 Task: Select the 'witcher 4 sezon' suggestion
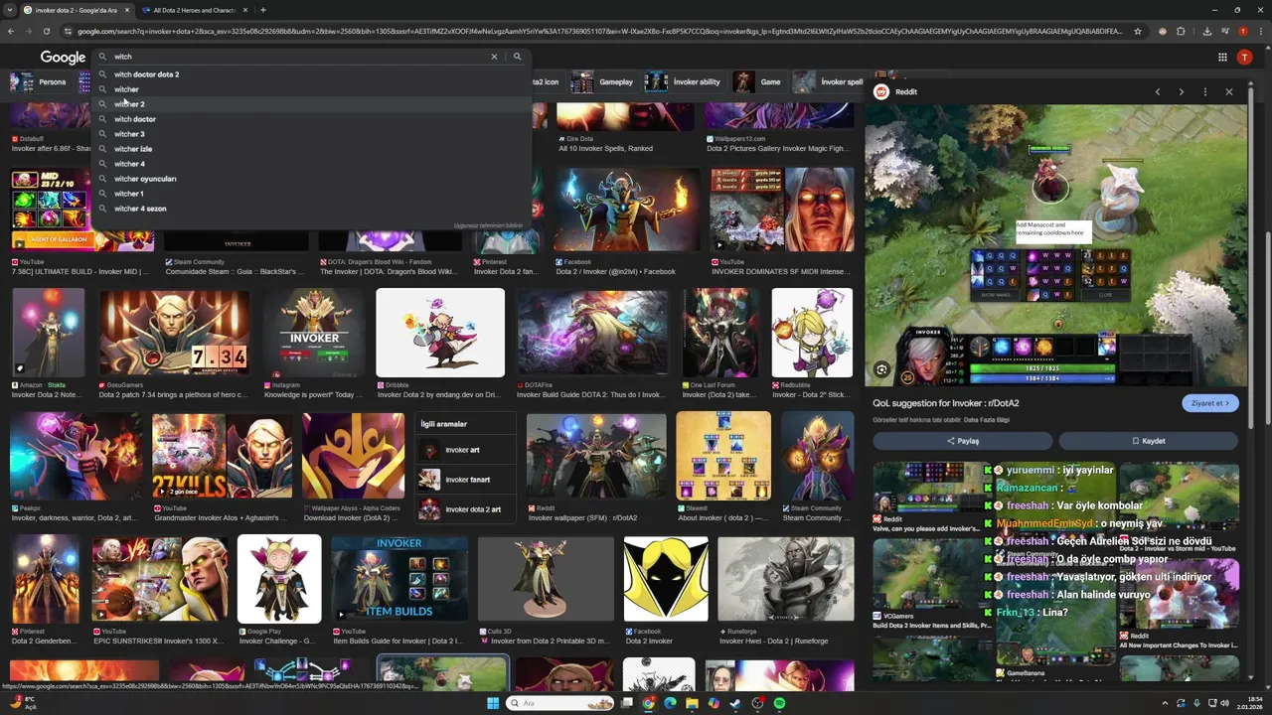point(311,209)
